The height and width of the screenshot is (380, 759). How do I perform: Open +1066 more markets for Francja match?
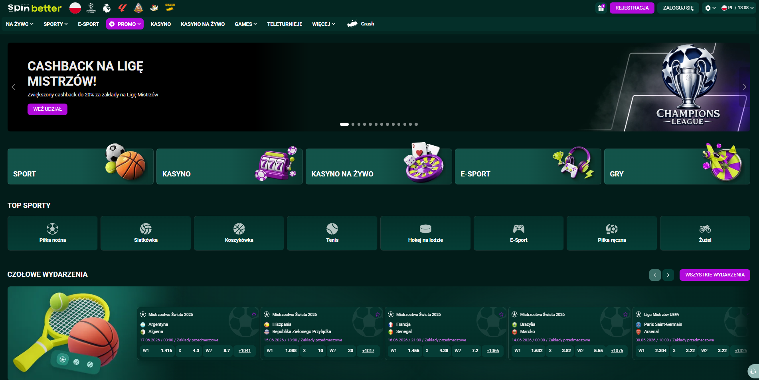point(493,351)
